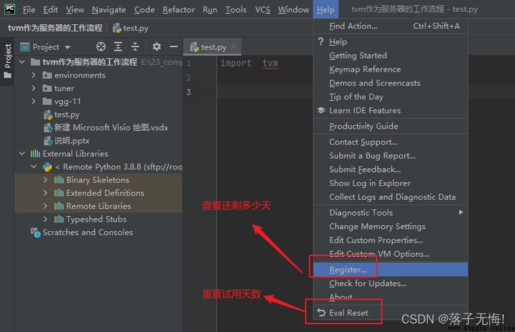Screen dimensions: 515x332
Task: Select Getting Started menu entry
Action: 390,56
